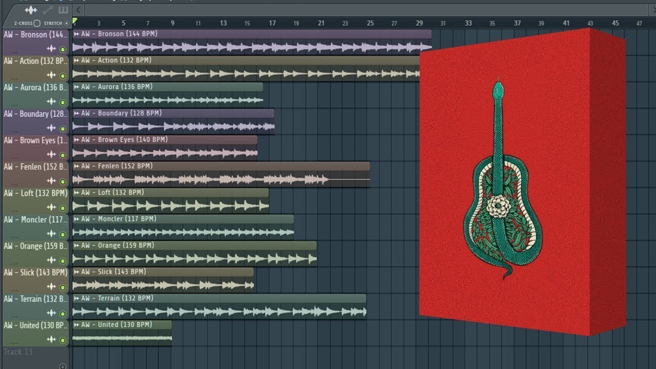Mute the AW - Brown Eyes track
656x369 pixels.
tap(63, 155)
